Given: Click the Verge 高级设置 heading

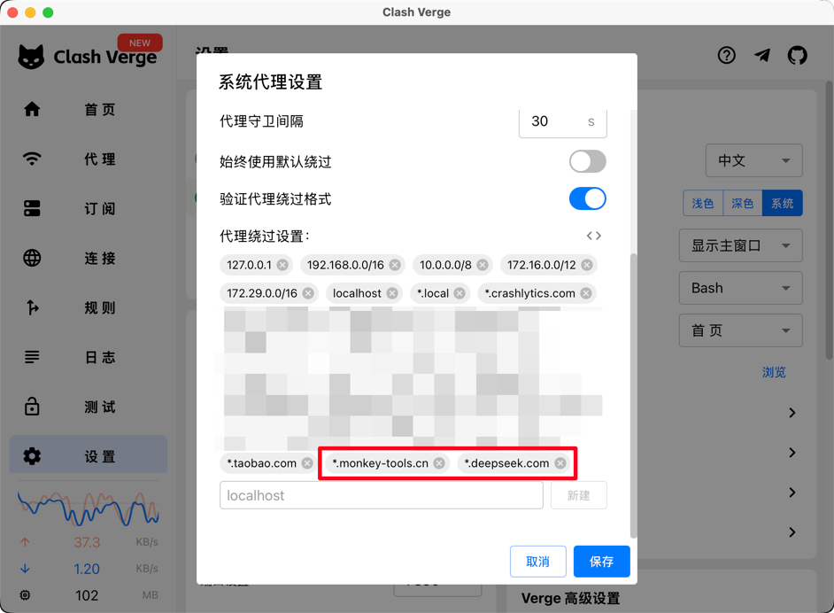Looking at the screenshot, I should (571, 598).
